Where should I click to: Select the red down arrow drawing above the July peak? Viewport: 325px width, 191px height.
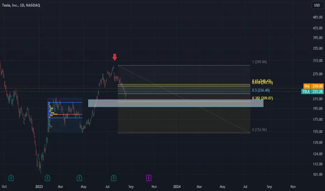(x=115, y=57)
